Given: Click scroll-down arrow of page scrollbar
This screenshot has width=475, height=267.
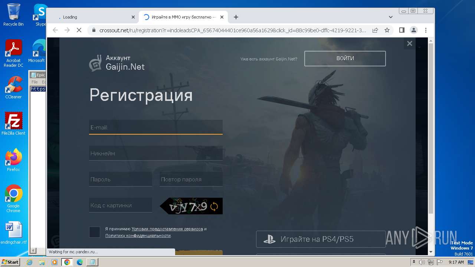Looking at the screenshot, I should 431,252.
